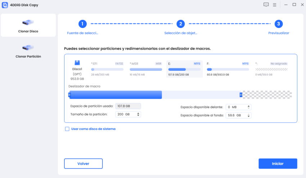
Task: Open the feedback message icon in title bar
Action: point(266,5)
